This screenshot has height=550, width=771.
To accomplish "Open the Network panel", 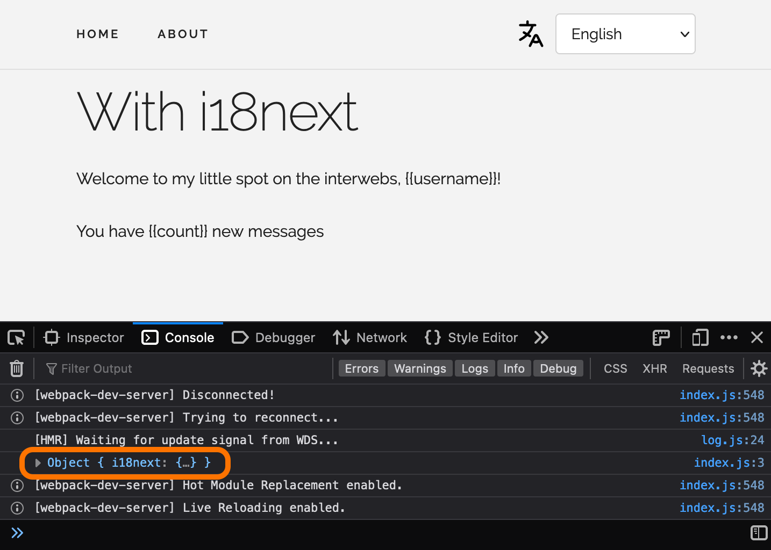I will pos(370,337).
